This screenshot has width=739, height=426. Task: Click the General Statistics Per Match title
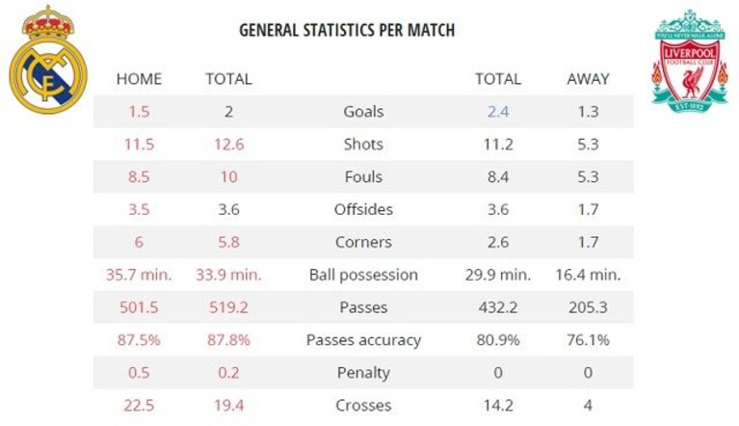click(347, 30)
